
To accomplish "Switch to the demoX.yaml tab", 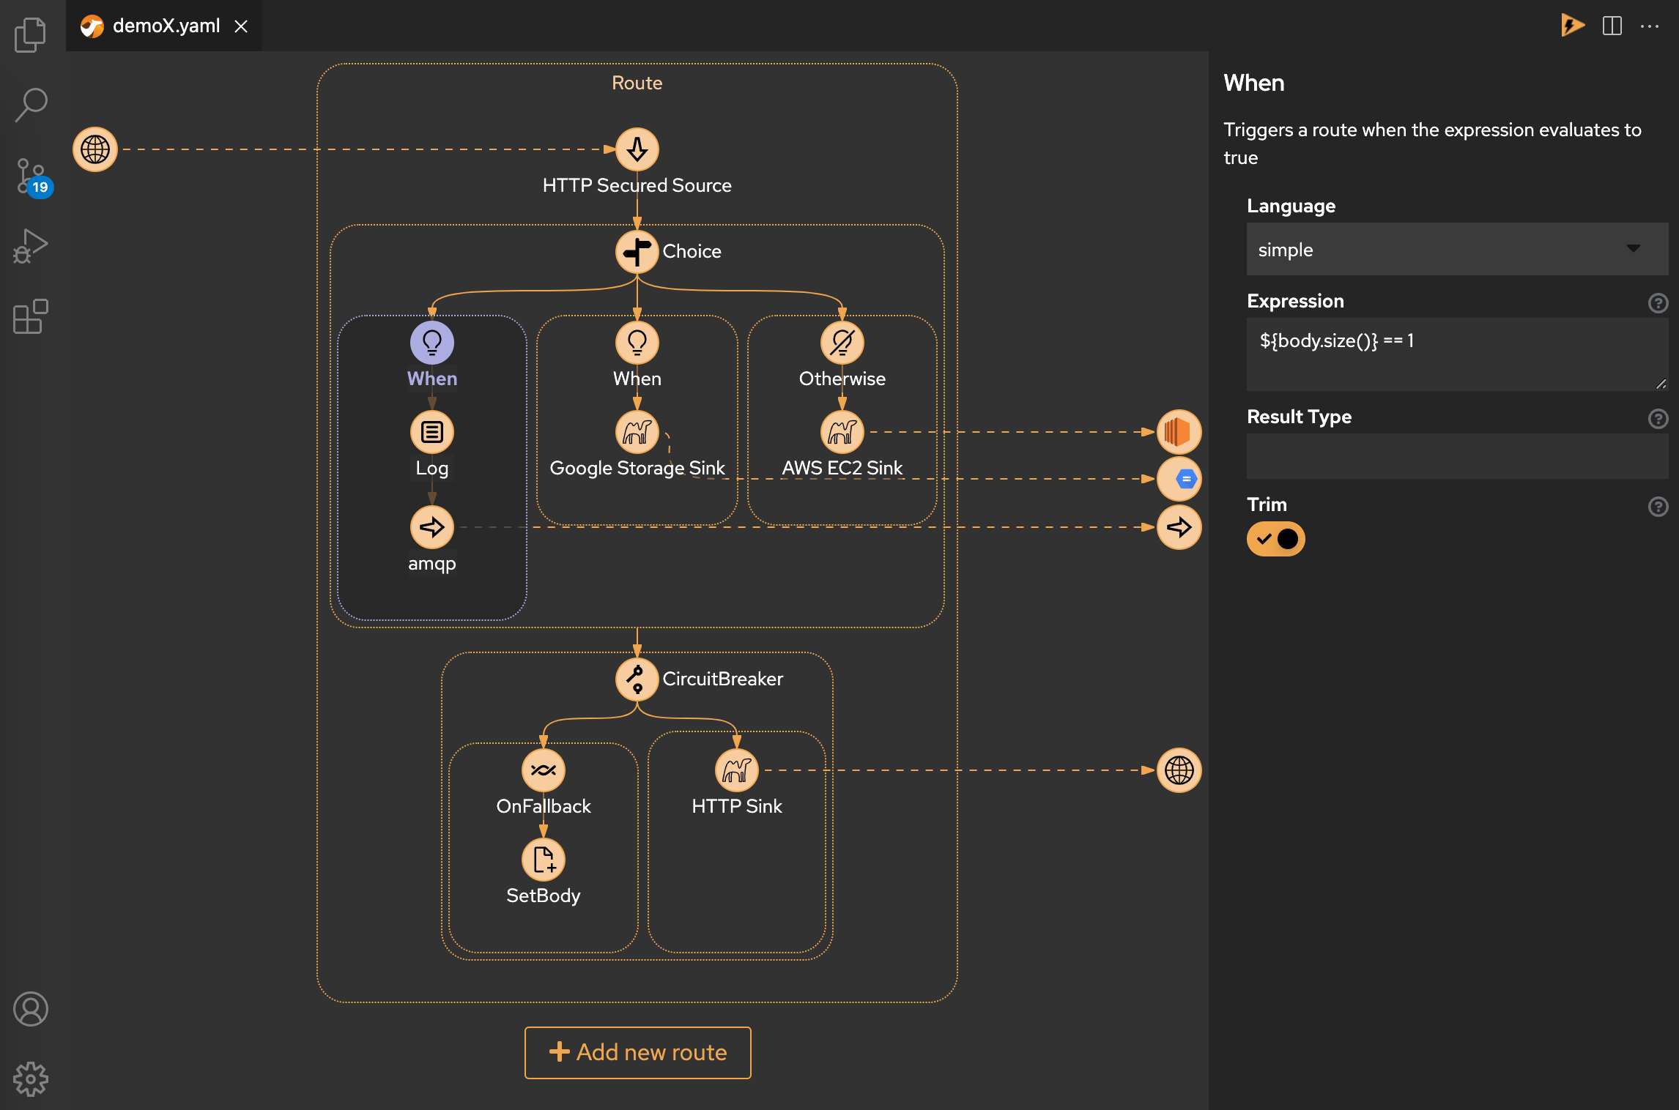I will (x=165, y=26).
